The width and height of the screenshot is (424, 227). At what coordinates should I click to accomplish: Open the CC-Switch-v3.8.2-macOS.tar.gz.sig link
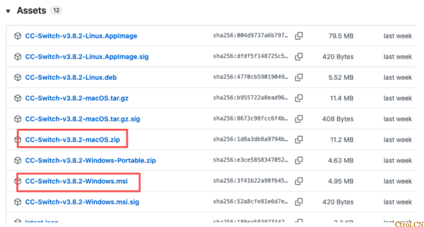pos(82,119)
